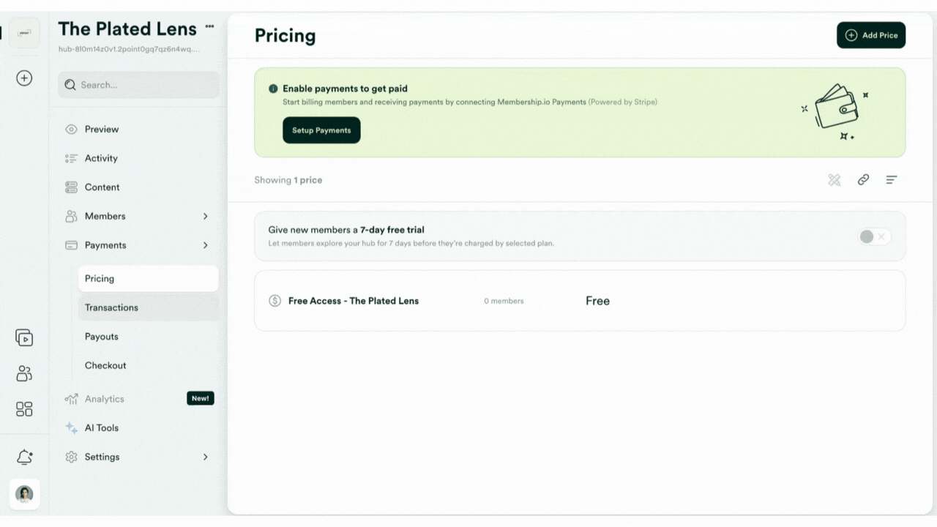This screenshot has height=527, width=937.
Task: Click the Add Price button
Action: 871,35
